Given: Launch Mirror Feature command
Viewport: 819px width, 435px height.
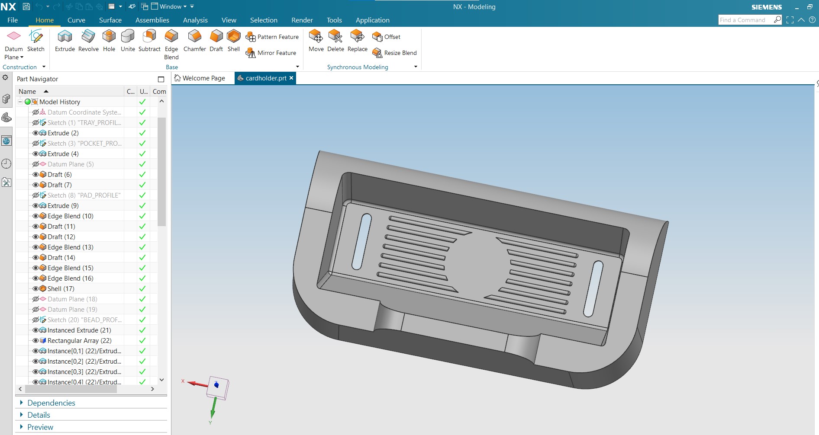Looking at the screenshot, I should [271, 53].
